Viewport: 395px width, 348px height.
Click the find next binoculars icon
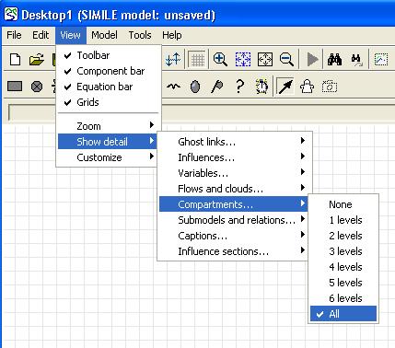pos(356,59)
